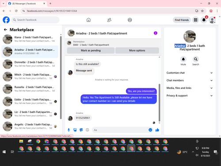
Task: Show hidden system tray icons
Action: 193,152
